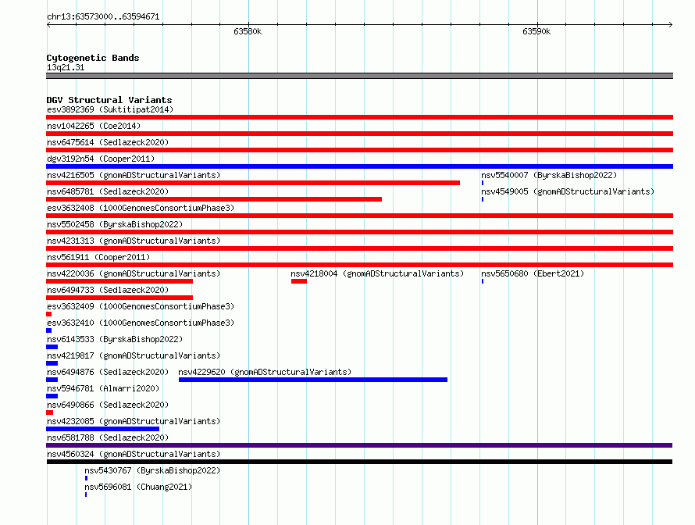The height and width of the screenshot is (525, 695).
Task: Select the nsv1042265 (Coe2014) red bar
Action: pyautogui.click(x=359, y=134)
